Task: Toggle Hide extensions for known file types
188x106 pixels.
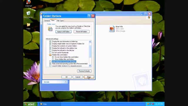Action: point(50,62)
